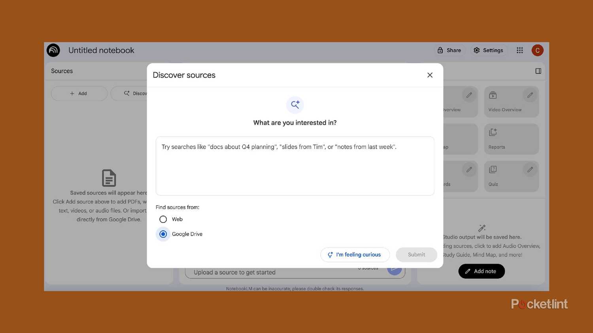593x333 pixels.
Task: Edit the Video Overview settings pencil
Action: tap(530, 95)
